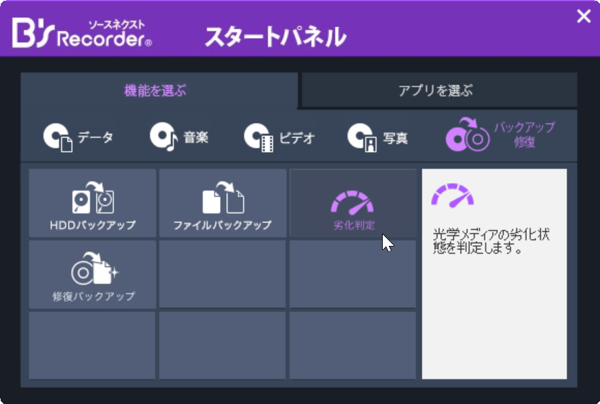600x404 pixels.
Task: Switch to the アプリを選ぶ tab
Action: pos(439,90)
